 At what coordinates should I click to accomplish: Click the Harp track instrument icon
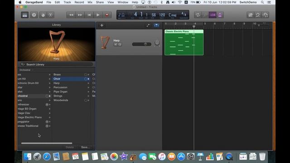105,42
